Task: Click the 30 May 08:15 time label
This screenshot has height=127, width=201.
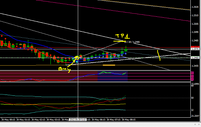Action: tap(129, 120)
